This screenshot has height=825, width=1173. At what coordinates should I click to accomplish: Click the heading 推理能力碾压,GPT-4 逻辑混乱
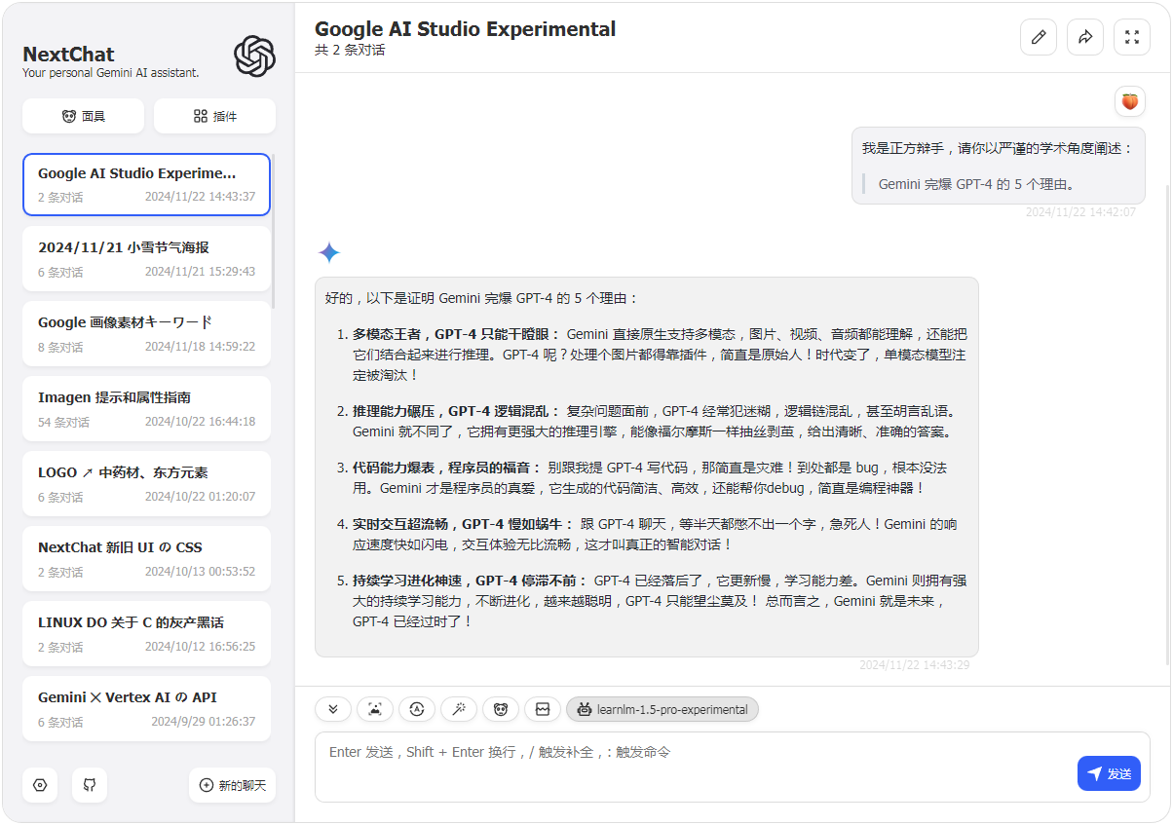click(x=457, y=411)
